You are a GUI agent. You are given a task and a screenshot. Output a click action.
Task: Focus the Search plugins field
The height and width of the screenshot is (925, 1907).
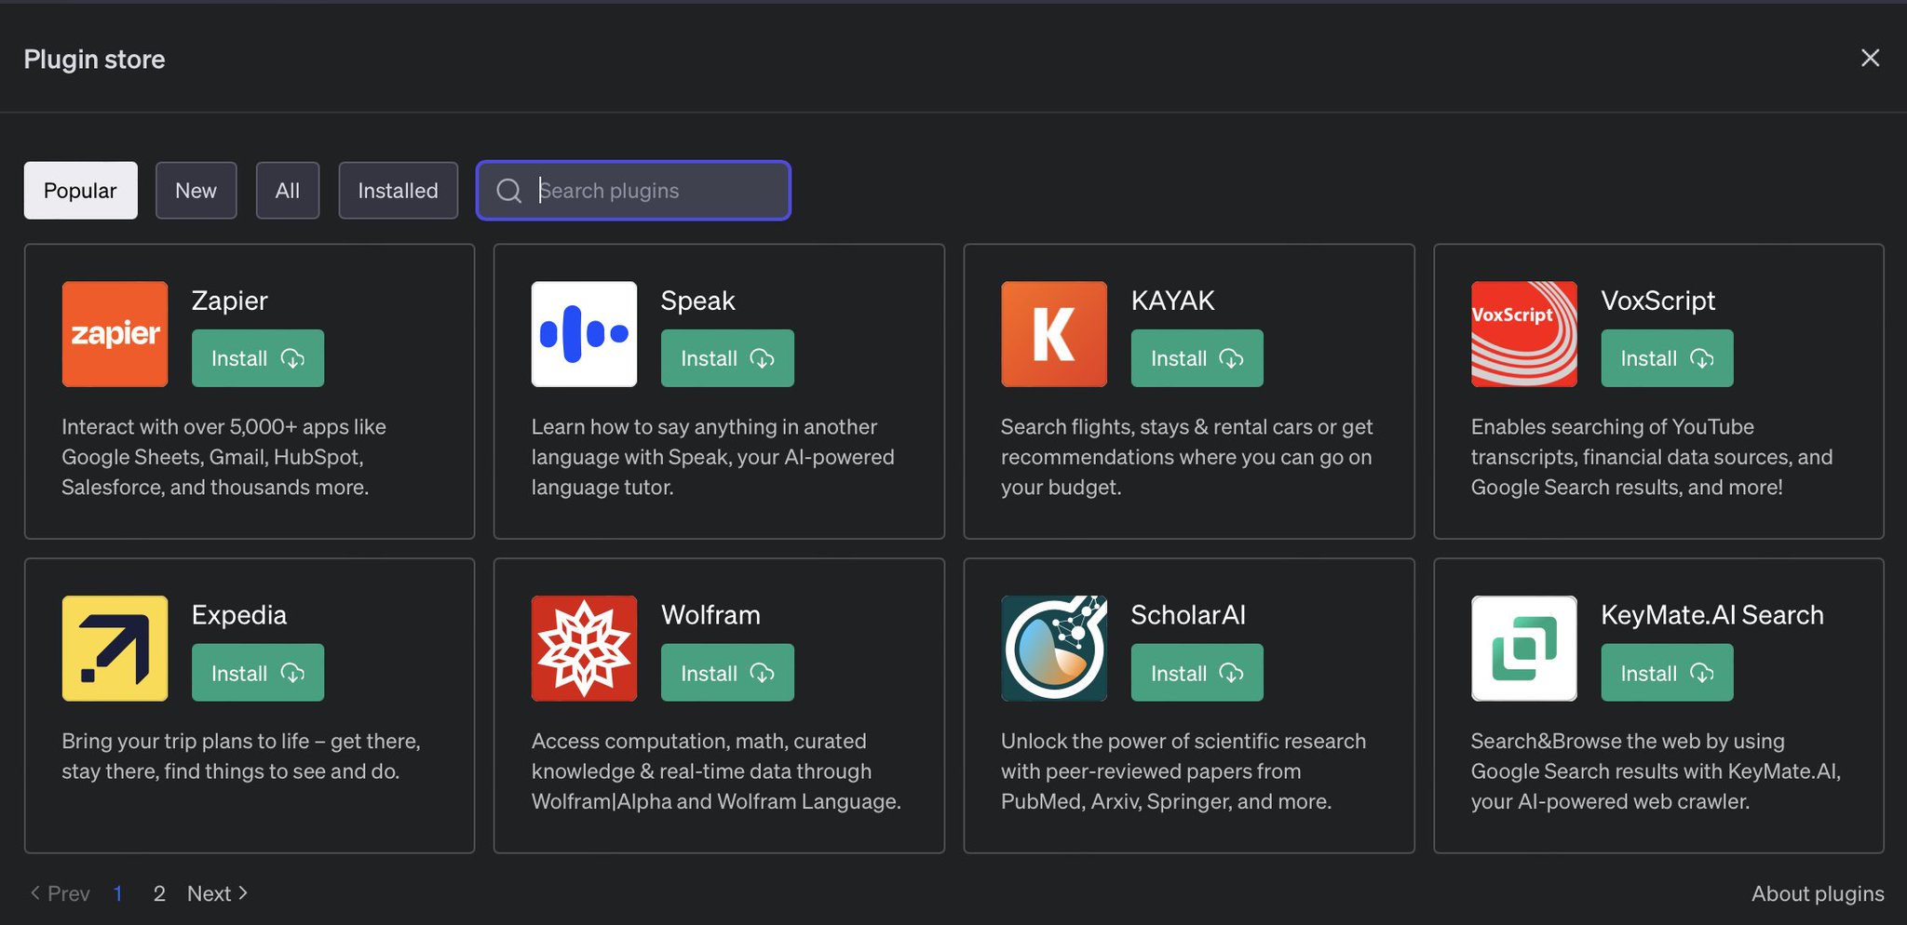point(633,191)
